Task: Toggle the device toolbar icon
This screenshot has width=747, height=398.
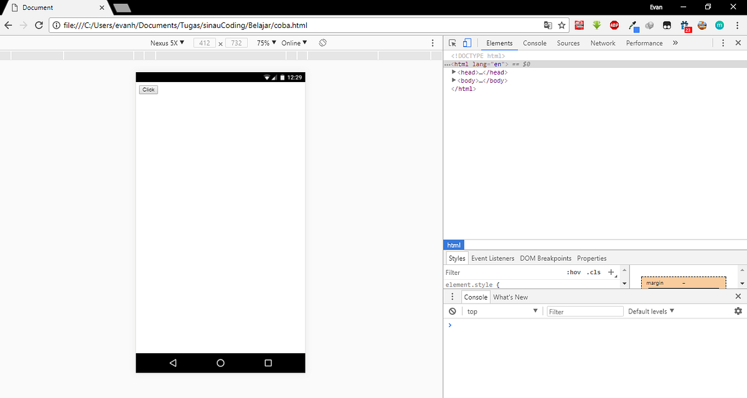Action: [x=467, y=42]
